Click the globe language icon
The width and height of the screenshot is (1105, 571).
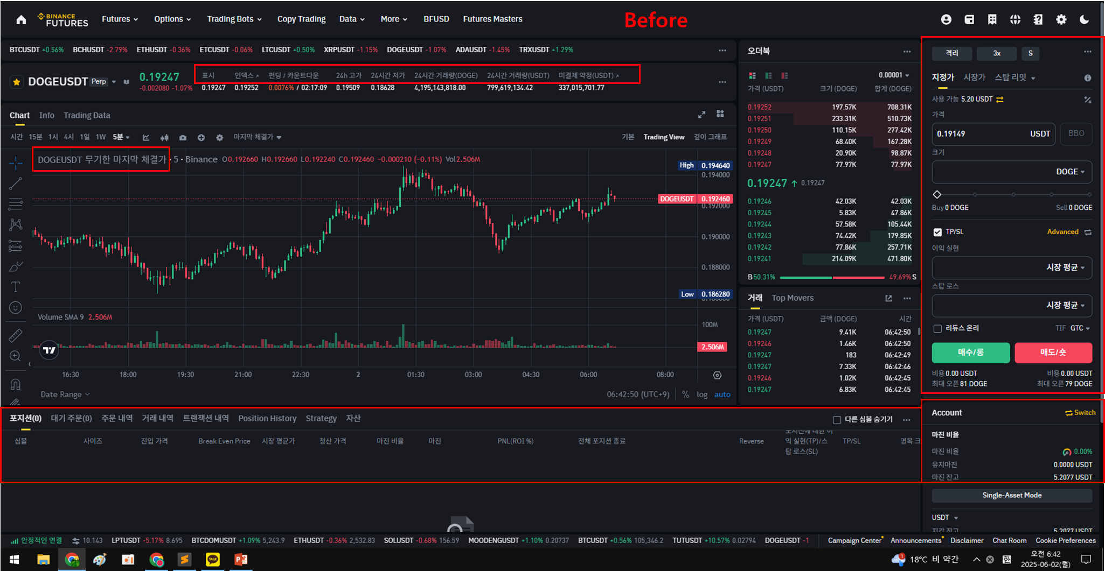(1015, 19)
